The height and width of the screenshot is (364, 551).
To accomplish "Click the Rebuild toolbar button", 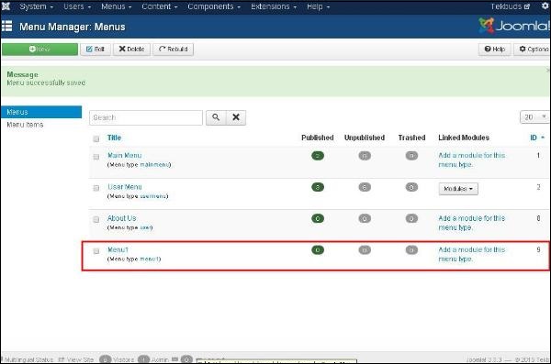I will (173, 50).
